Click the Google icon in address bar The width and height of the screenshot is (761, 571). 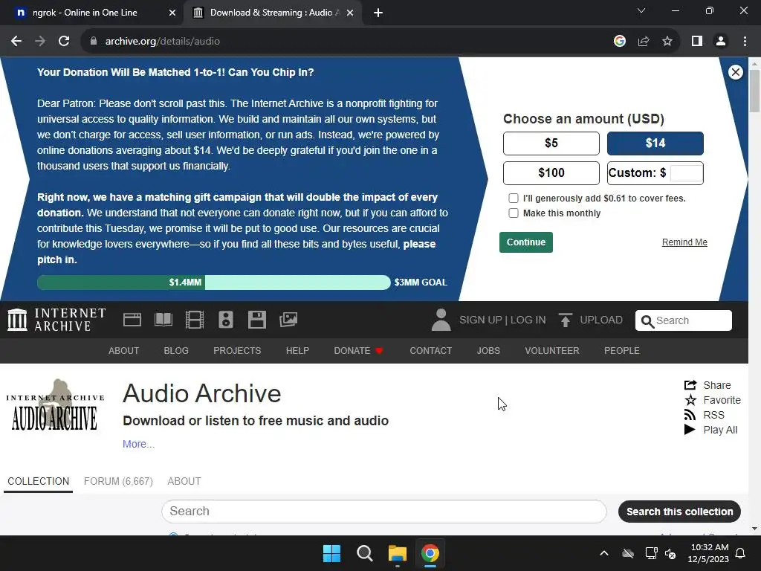pyautogui.click(x=620, y=42)
